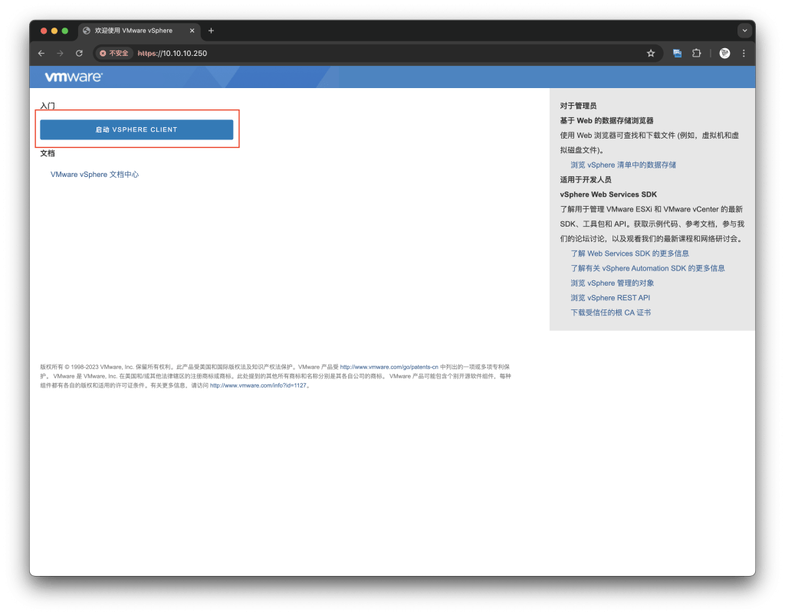Minimize window with yellow traffic light
The height and width of the screenshot is (615, 785).
(x=54, y=31)
